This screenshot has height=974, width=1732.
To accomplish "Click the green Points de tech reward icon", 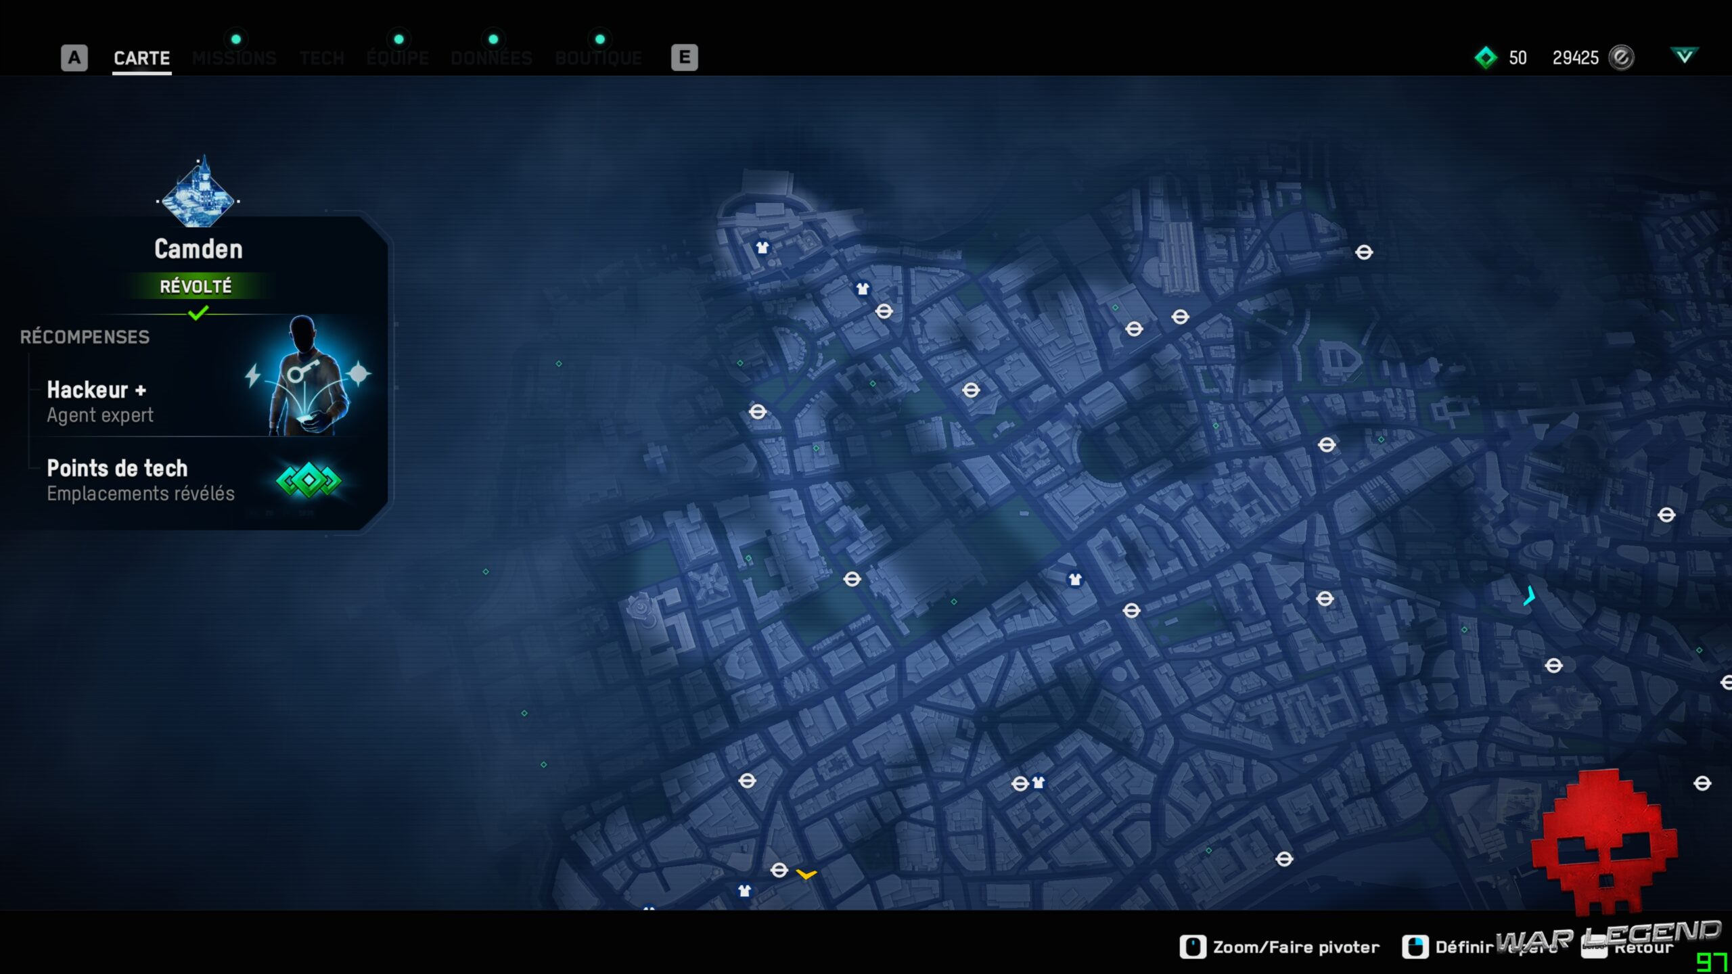I will pos(308,480).
